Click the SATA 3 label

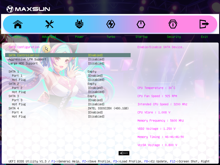tap(13, 96)
